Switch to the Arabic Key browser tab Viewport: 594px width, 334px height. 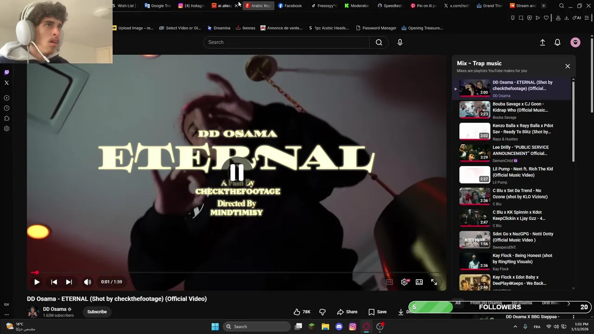(x=258, y=6)
